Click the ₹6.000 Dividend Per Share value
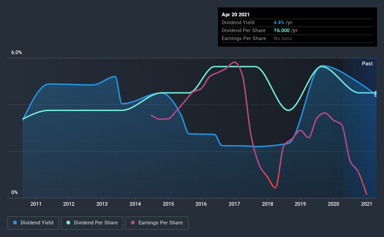 click(x=282, y=30)
